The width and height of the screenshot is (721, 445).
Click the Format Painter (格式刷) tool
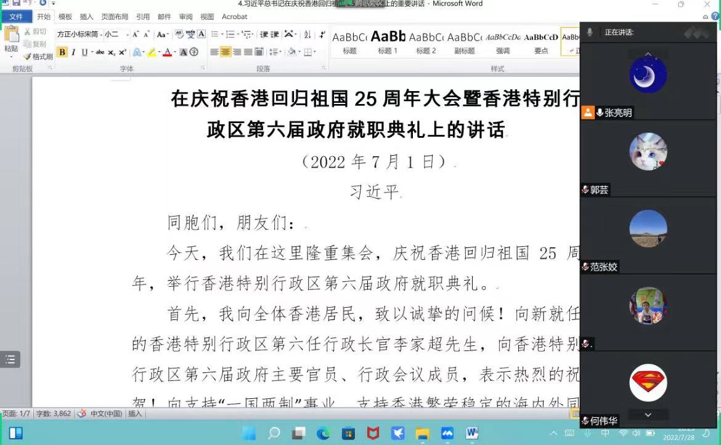(x=38, y=57)
